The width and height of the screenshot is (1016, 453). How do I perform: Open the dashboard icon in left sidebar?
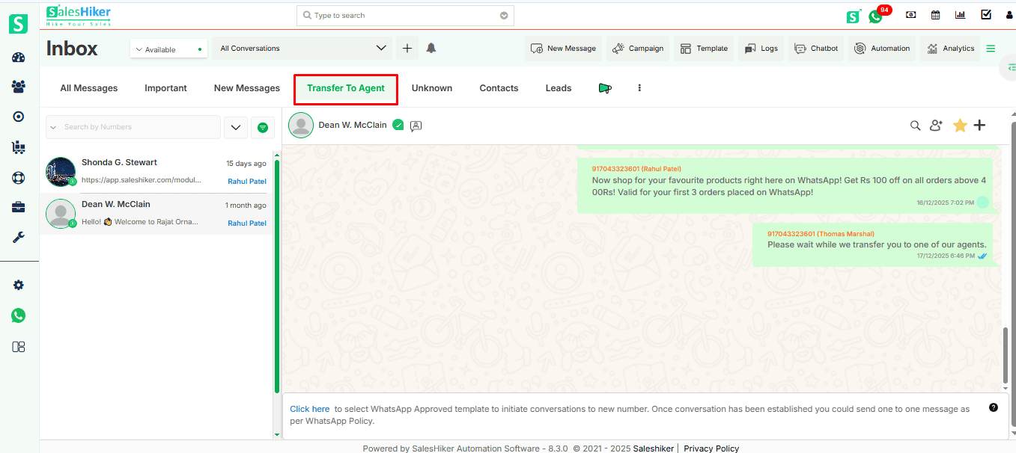click(x=19, y=58)
